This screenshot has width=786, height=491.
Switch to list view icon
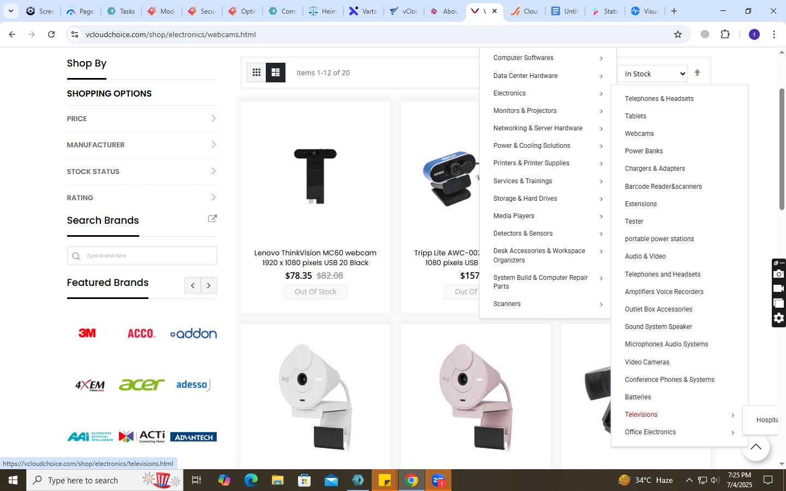click(276, 73)
